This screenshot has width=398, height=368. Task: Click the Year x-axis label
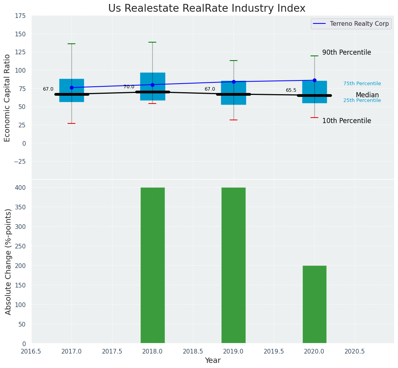213,361
